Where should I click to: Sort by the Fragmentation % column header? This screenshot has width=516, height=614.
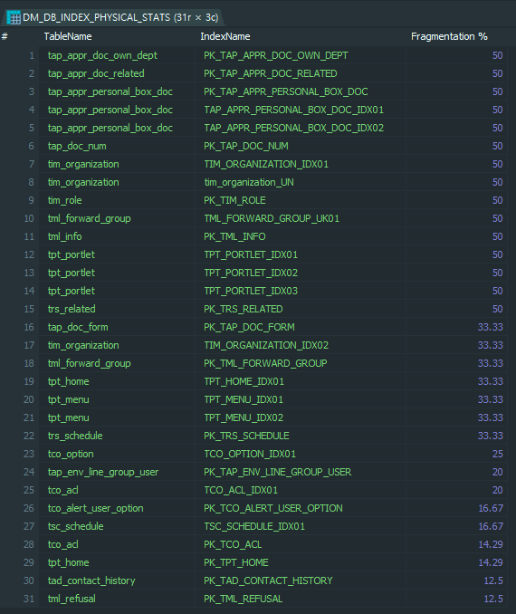click(449, 36)
